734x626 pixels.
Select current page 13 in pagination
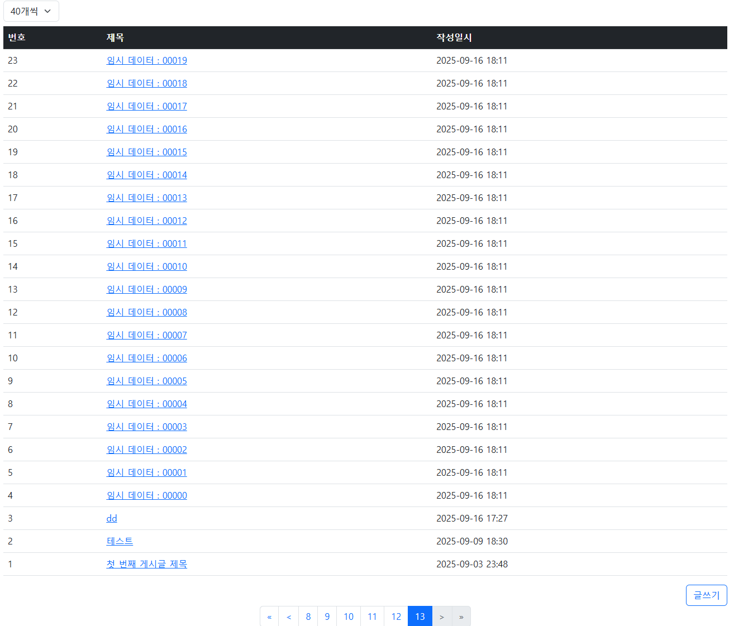click(420, 617)
